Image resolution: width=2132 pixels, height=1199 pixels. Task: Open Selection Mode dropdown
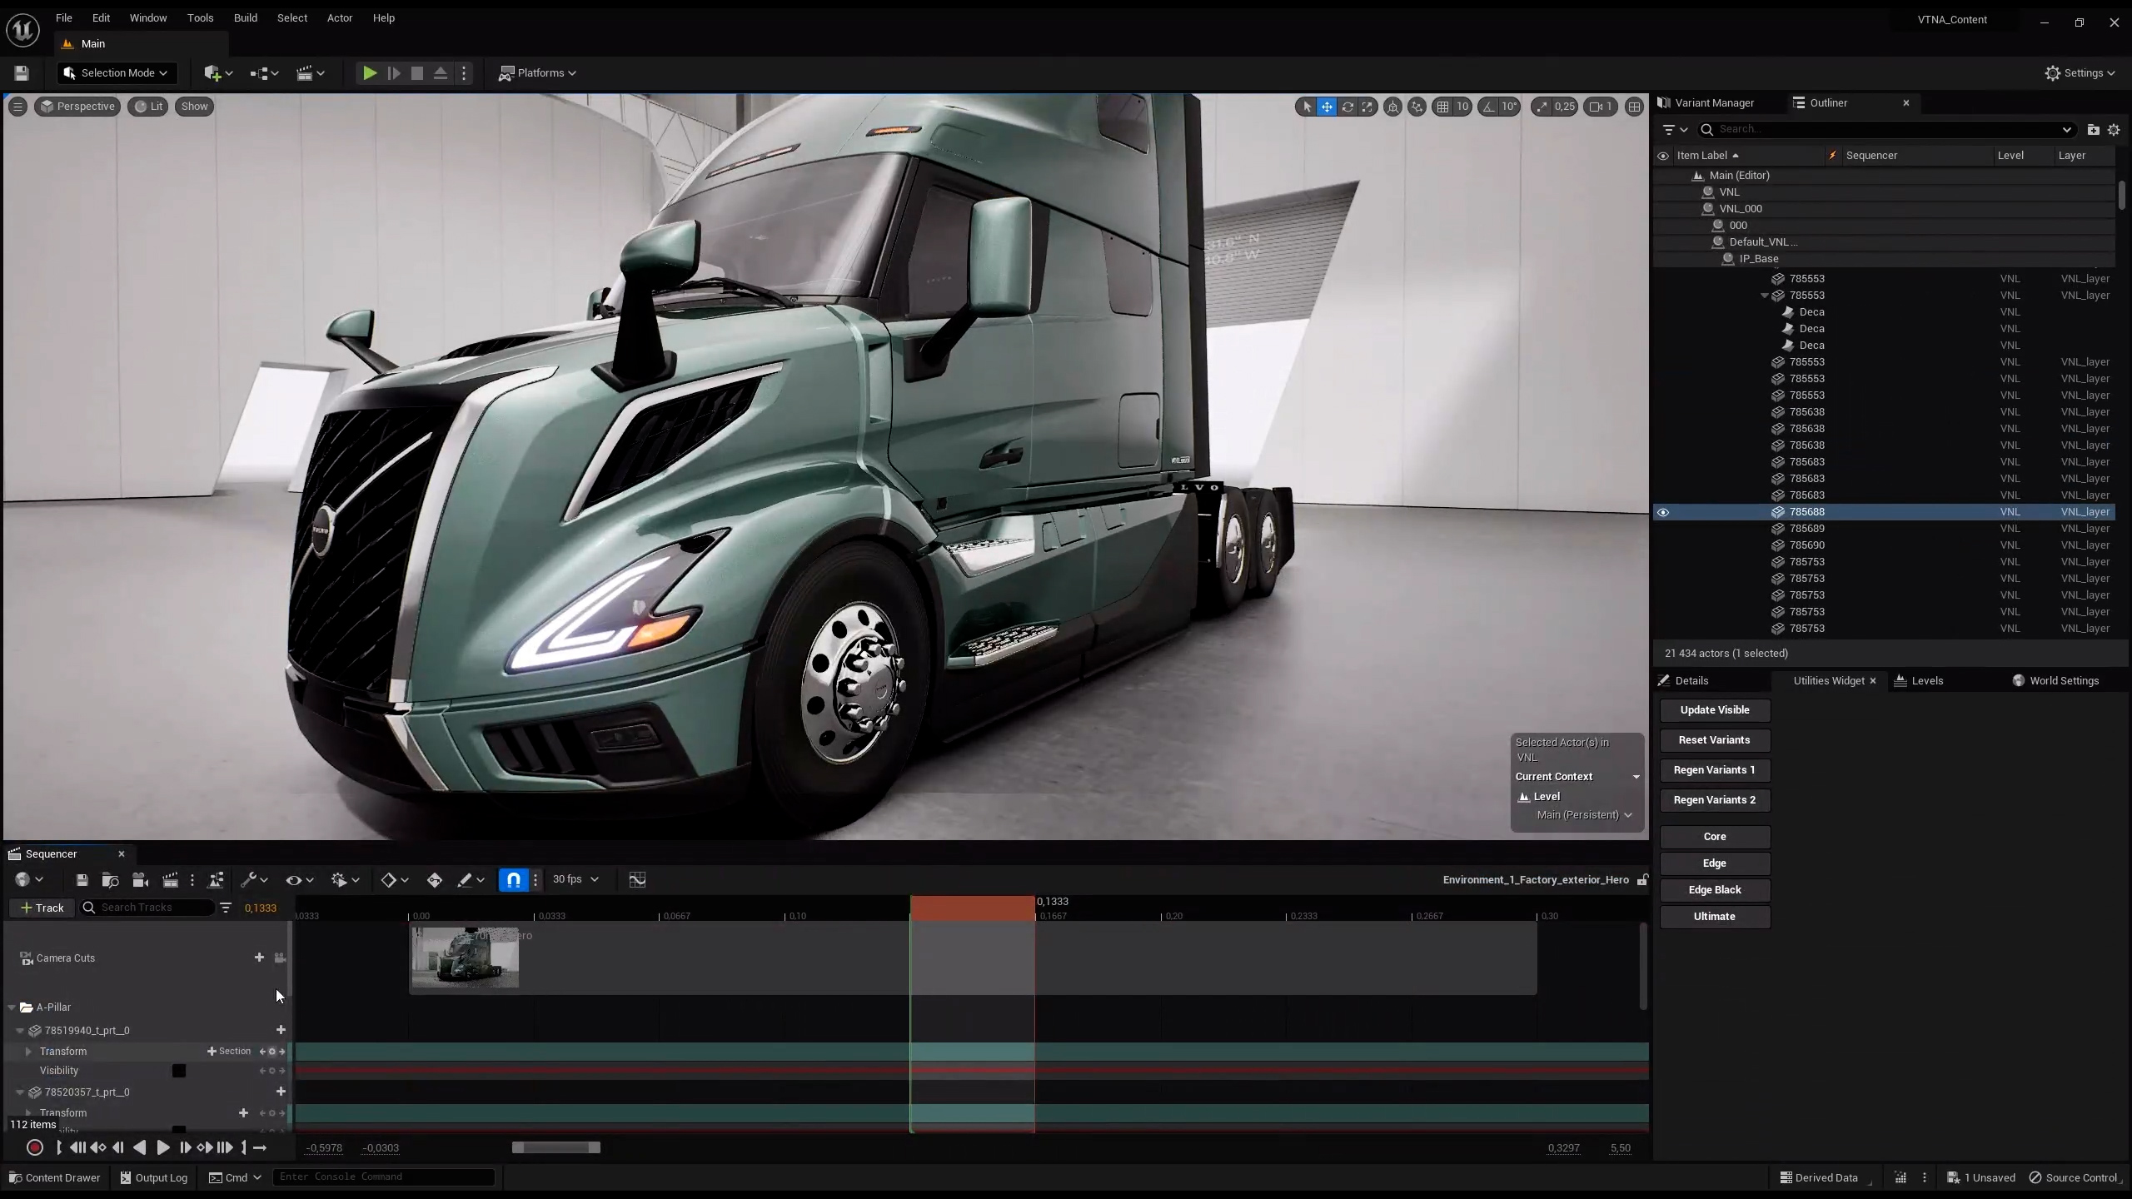[x=117, y=73]
